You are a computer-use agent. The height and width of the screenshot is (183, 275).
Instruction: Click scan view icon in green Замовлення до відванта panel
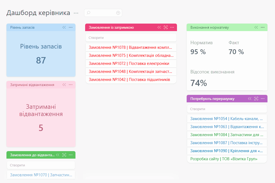64,155
